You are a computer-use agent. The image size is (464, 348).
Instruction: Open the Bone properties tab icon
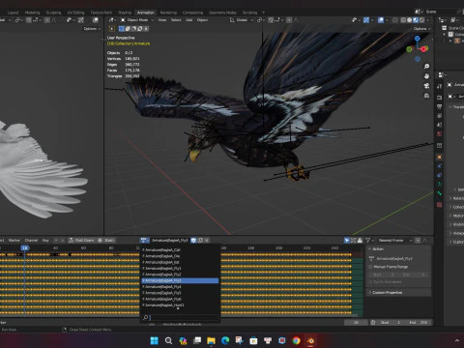click(x=439, y=193)
